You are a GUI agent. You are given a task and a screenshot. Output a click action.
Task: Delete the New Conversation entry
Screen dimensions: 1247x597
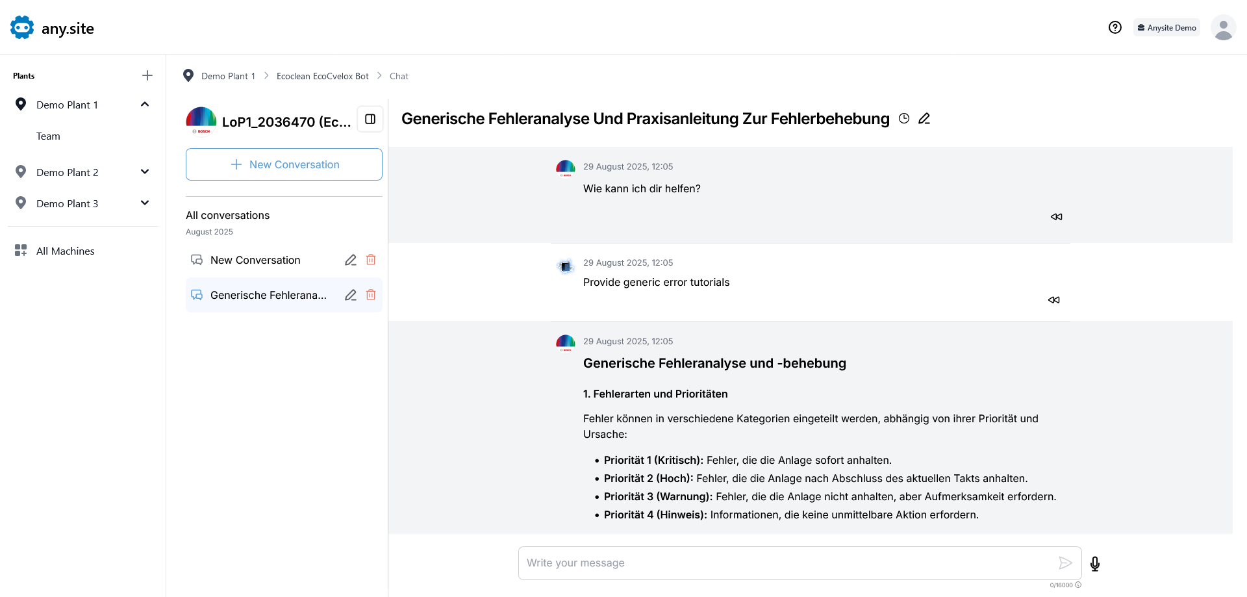pyautogui.click(x=371, y=260)
